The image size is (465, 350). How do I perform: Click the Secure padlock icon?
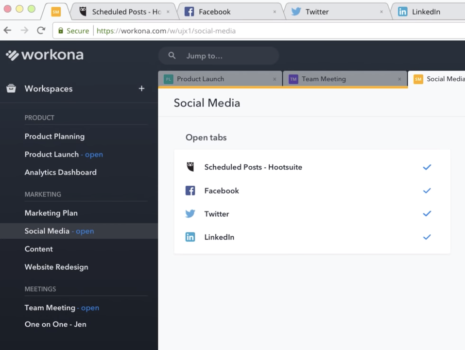click(61, 31)
